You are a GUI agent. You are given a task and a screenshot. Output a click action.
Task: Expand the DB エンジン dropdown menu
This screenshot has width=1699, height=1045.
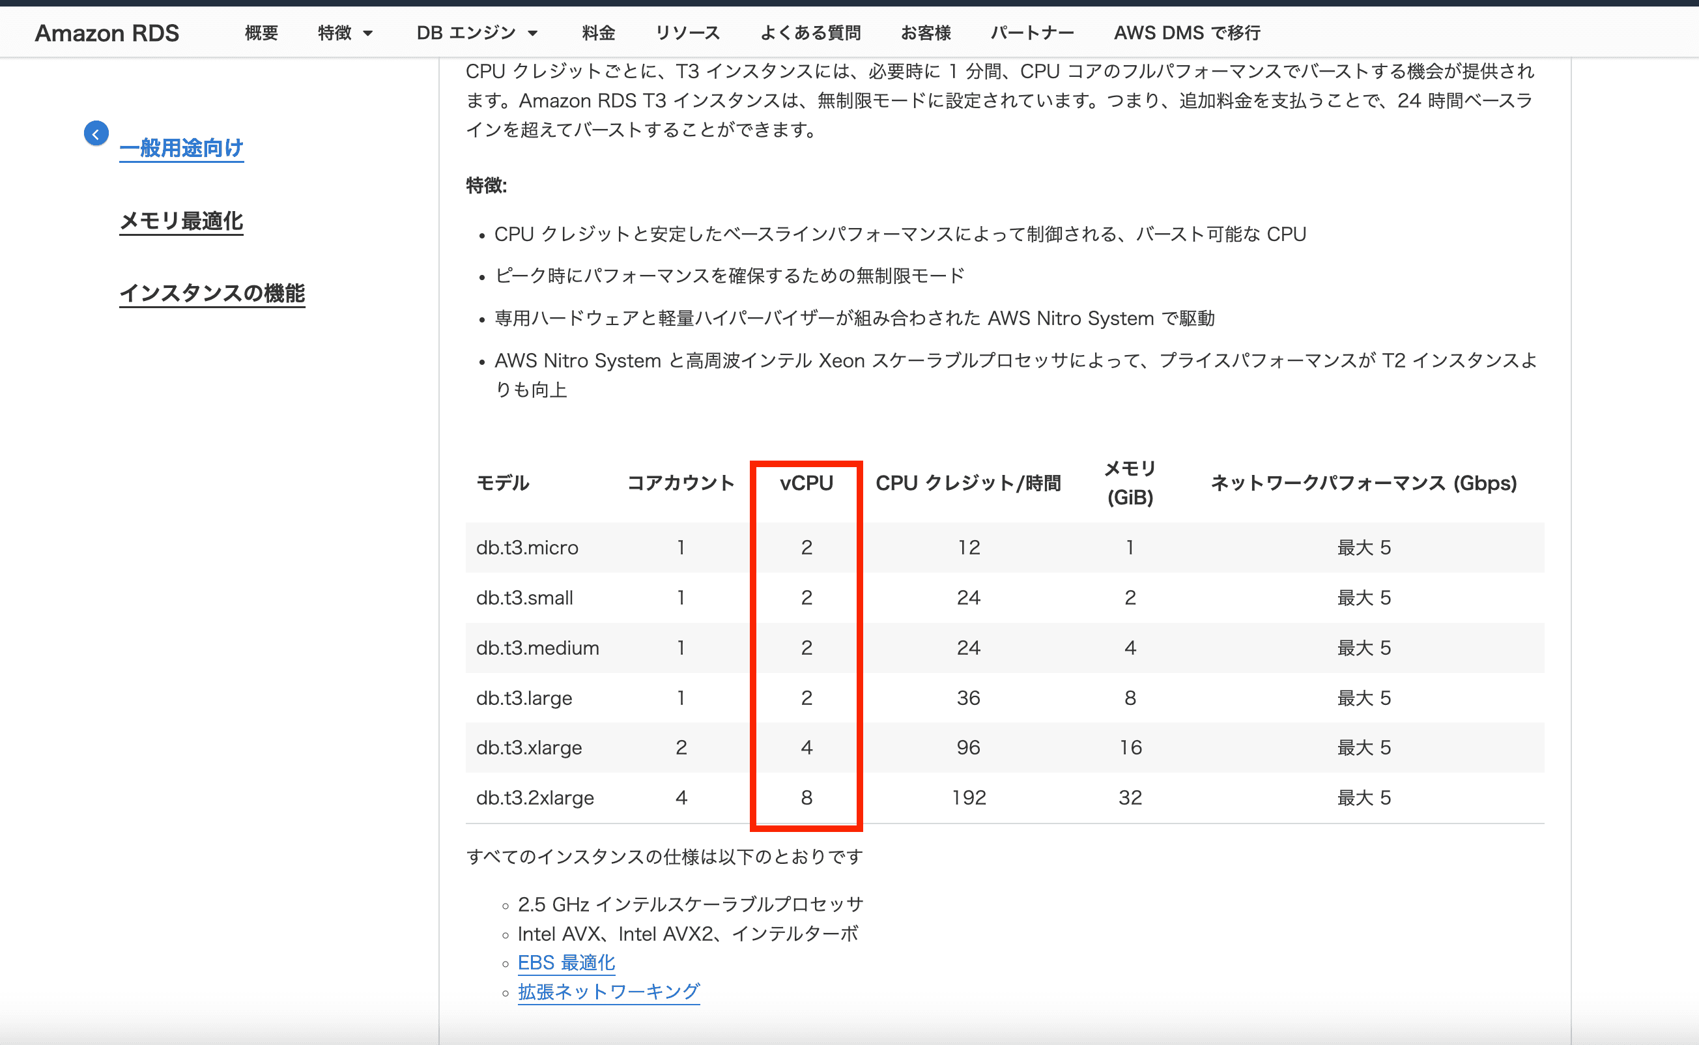coord(477,33)
